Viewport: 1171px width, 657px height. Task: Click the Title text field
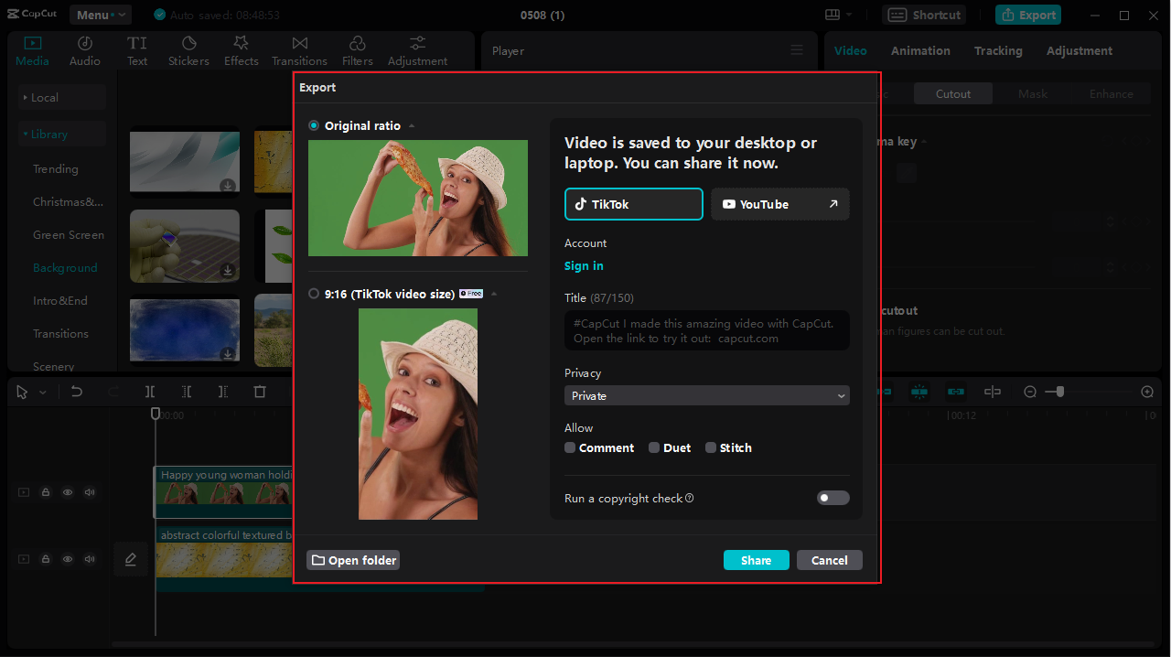(x=707, y=330)
